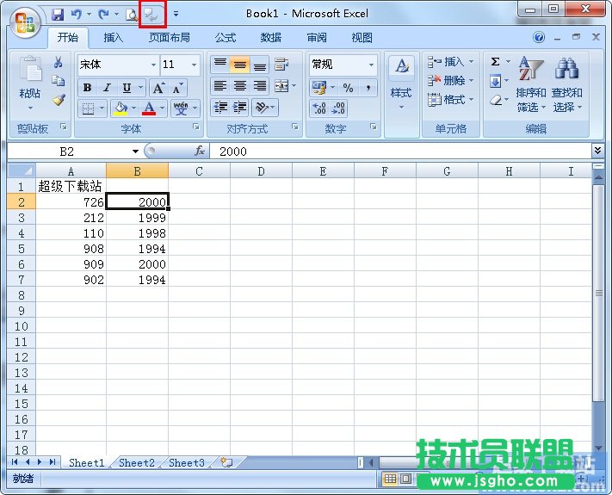
Task: Click the AutoSum sigma icon
Action: [x=496, y=62]
